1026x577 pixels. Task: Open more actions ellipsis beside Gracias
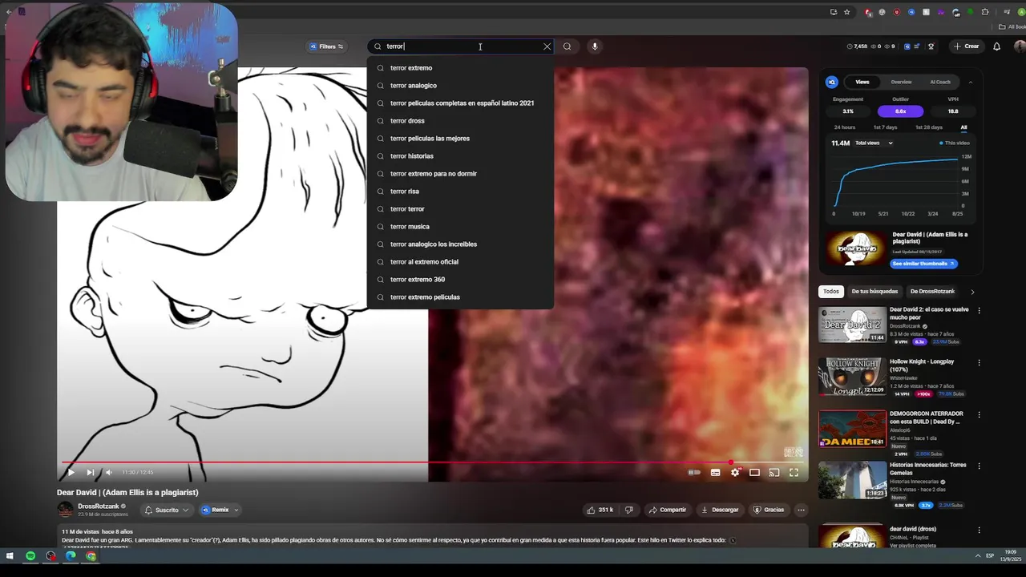[x=801, y=510]
